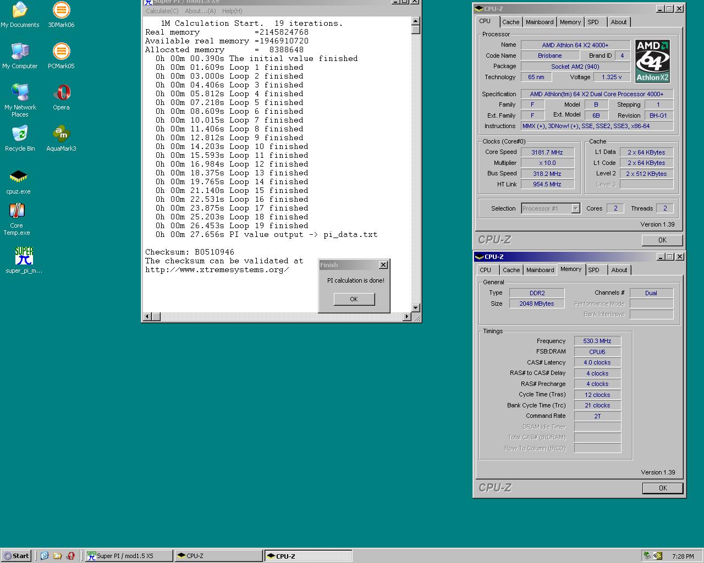Viewport: 704px width, 563px height.
Task: Click Super PI vertical scrollbar up arrow
Action: pos(416,21)
